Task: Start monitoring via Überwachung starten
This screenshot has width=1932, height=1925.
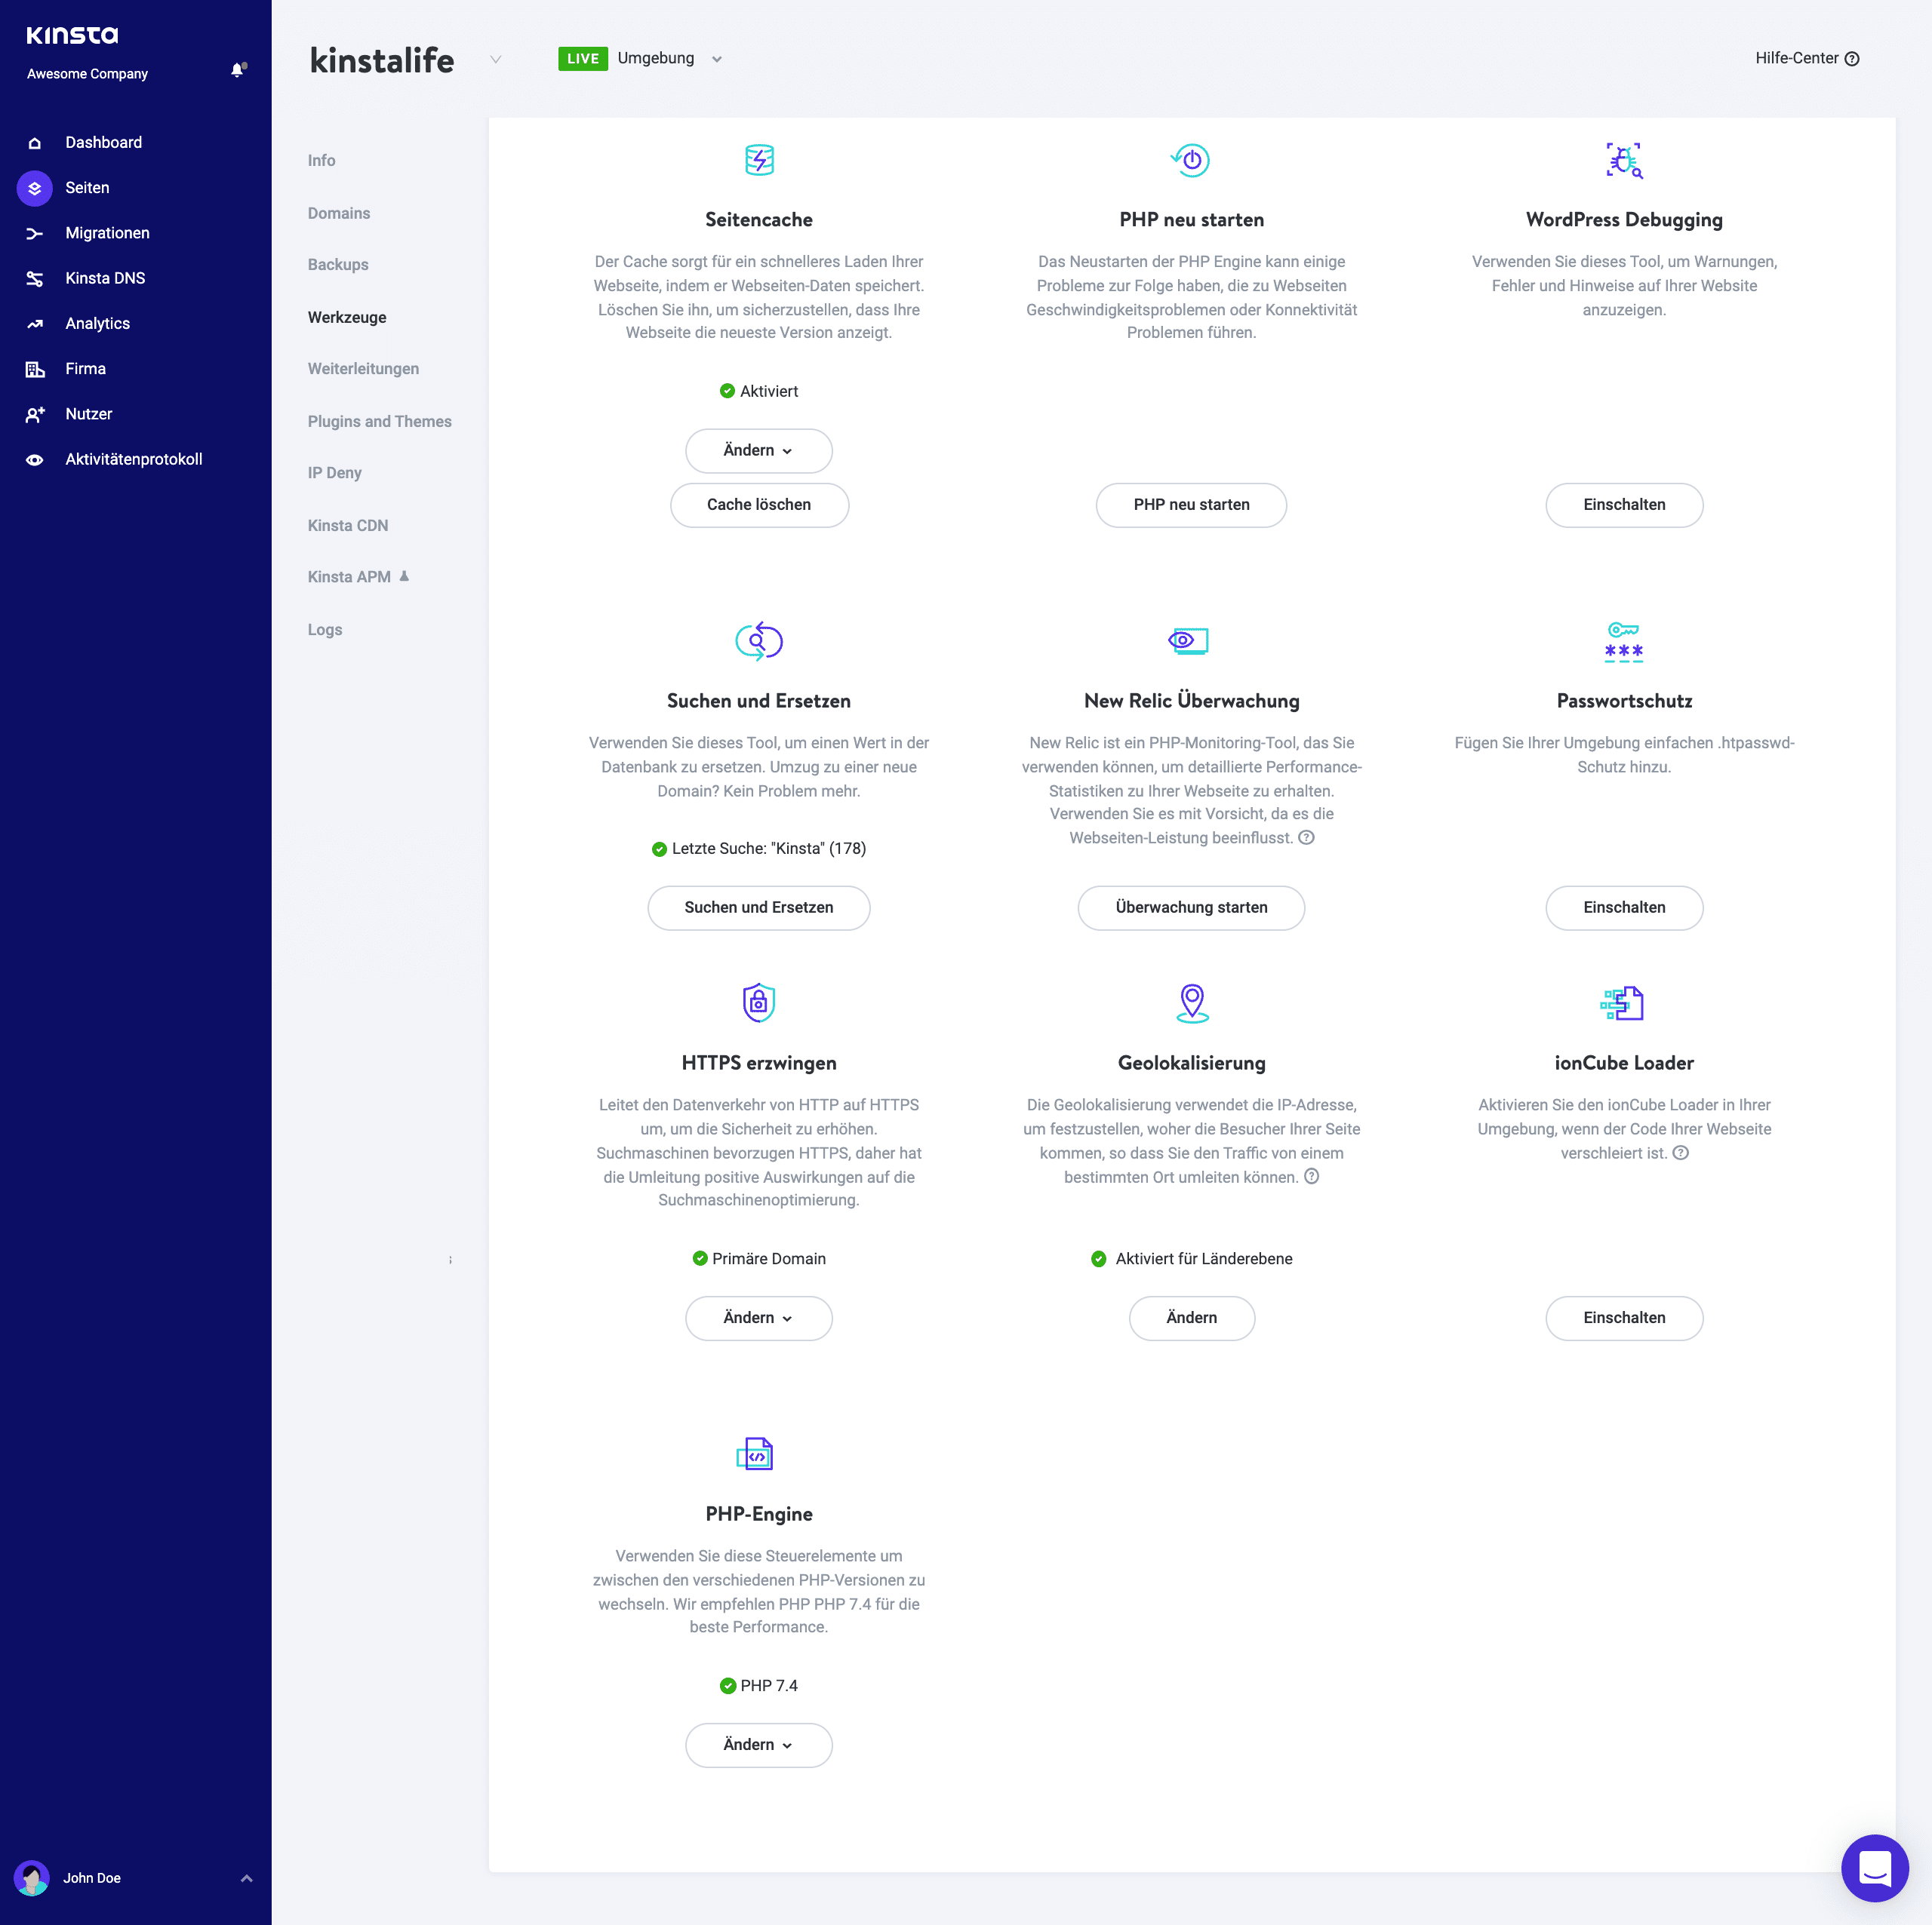Action: point(1190,907)
